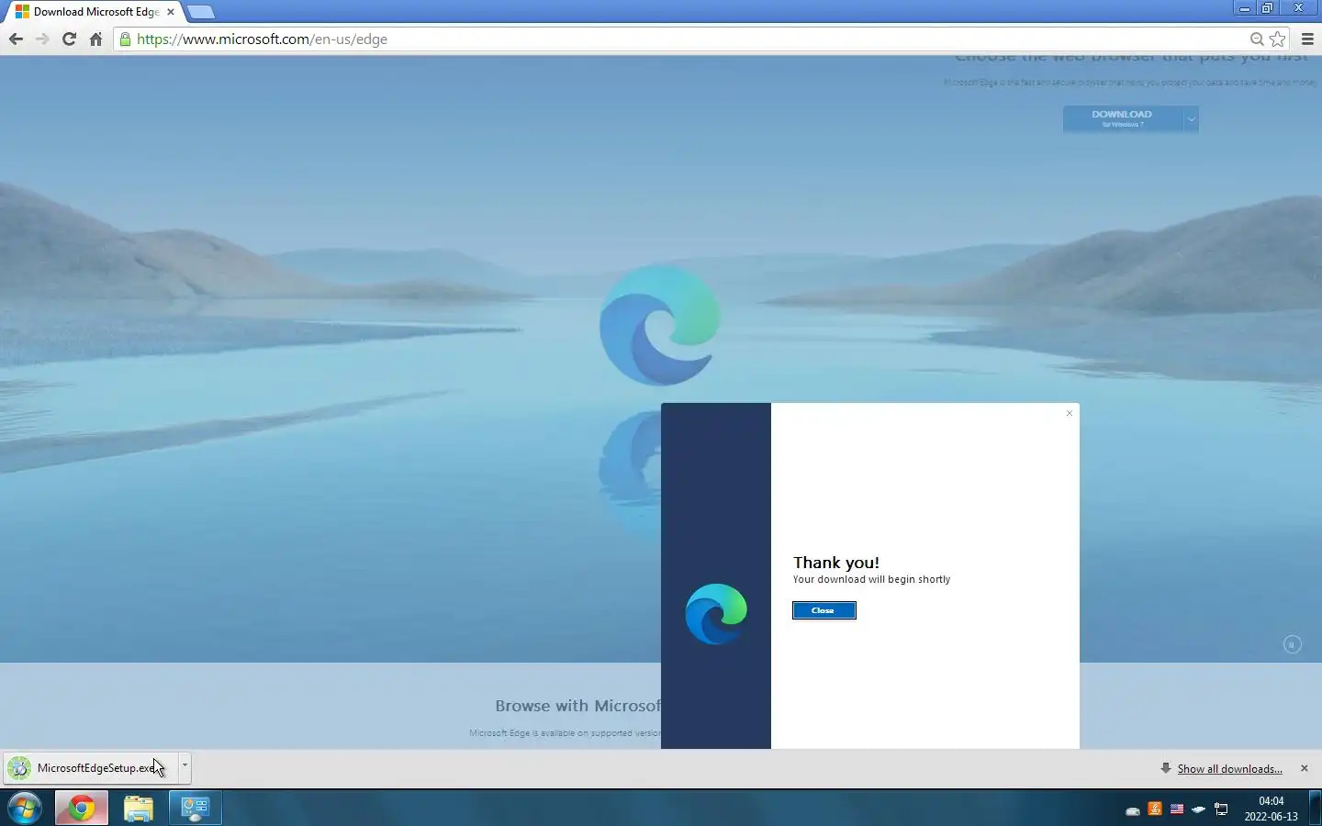The height and width of the screenshot is (826, 1322).
Task: Open a new tab with new-tab button
Action: click(200, 12)
